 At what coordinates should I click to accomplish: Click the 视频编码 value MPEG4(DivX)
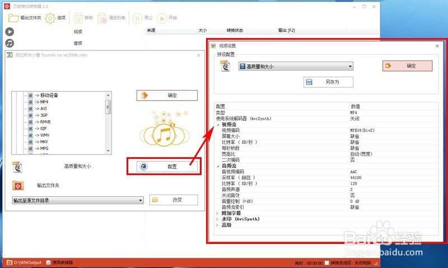pos(362,130)
